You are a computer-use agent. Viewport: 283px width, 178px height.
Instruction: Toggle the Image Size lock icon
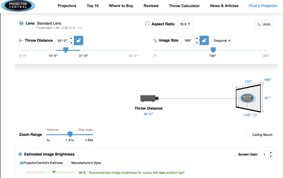click(204, 40)
